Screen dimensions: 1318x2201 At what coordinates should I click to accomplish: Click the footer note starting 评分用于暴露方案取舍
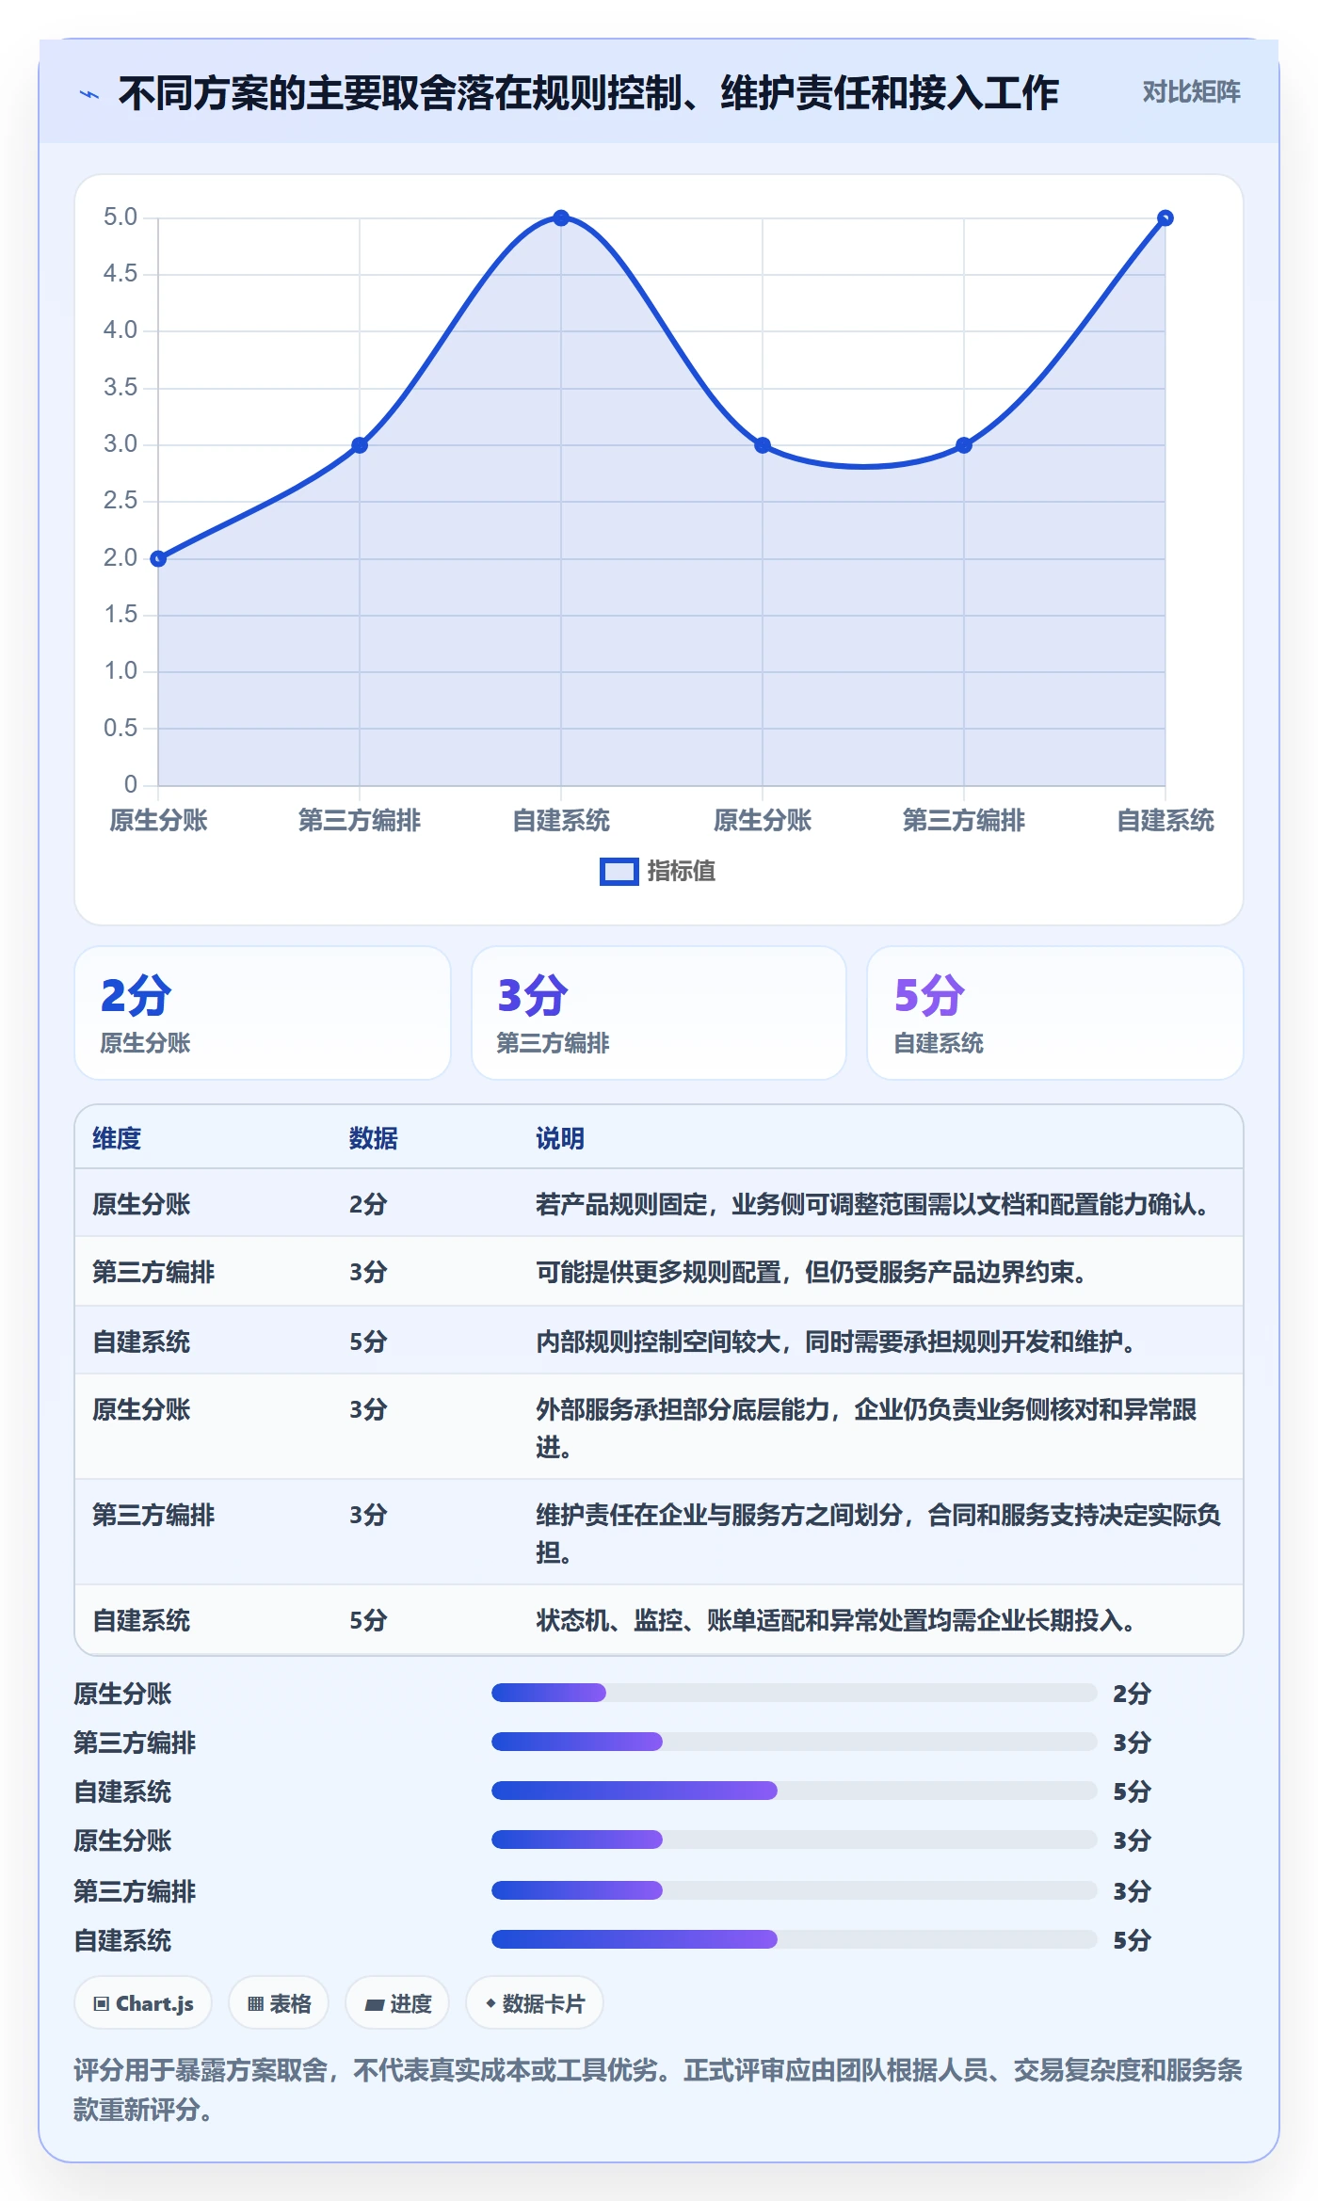click(x=658, y=2089)
